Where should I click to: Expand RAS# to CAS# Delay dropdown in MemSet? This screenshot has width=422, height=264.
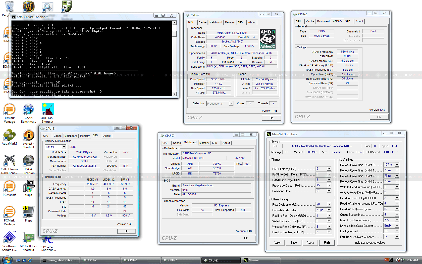click(x=329, y=174)
